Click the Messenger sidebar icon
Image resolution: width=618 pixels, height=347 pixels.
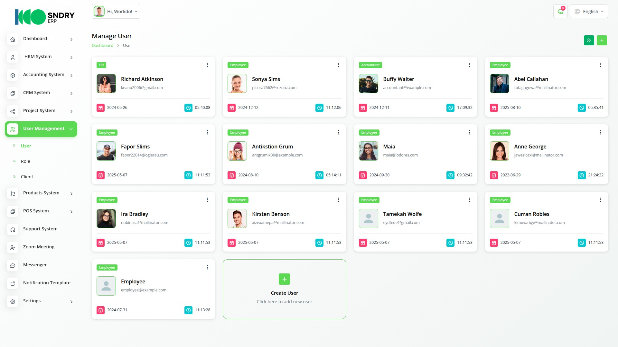13,265
